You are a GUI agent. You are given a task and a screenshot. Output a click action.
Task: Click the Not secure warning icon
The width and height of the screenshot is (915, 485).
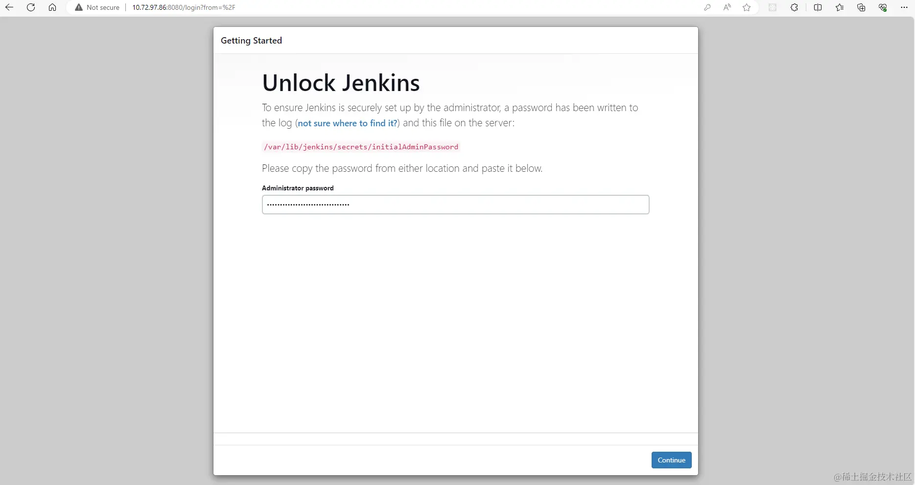tap(79, 7)
